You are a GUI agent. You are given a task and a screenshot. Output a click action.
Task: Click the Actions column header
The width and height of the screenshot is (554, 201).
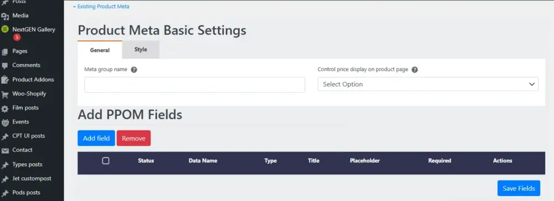pyautogui.click(x=503, y=161)
